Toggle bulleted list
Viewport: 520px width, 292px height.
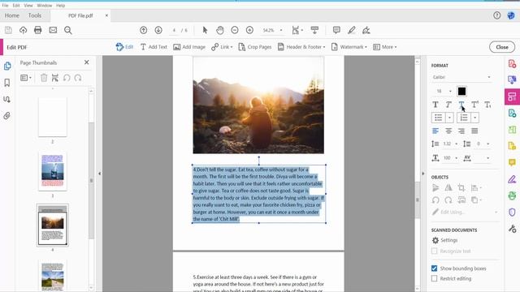(439, 118)
